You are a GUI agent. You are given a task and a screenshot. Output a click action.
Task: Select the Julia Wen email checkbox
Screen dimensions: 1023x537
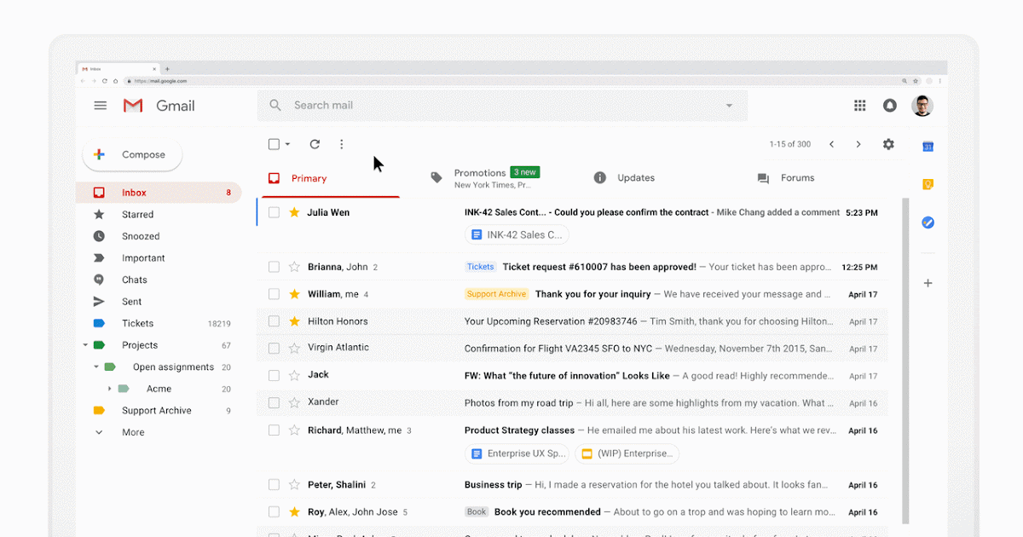coord(274,212)
